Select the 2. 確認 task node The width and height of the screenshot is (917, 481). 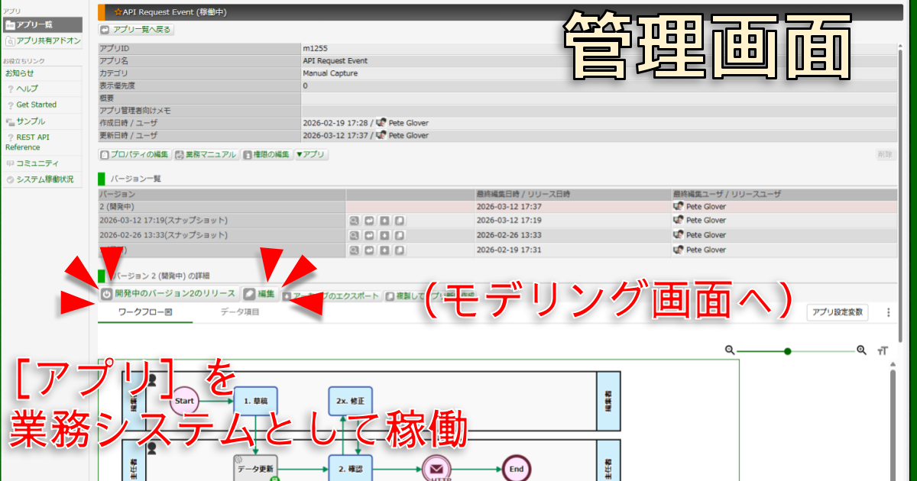tap(349, 469)
